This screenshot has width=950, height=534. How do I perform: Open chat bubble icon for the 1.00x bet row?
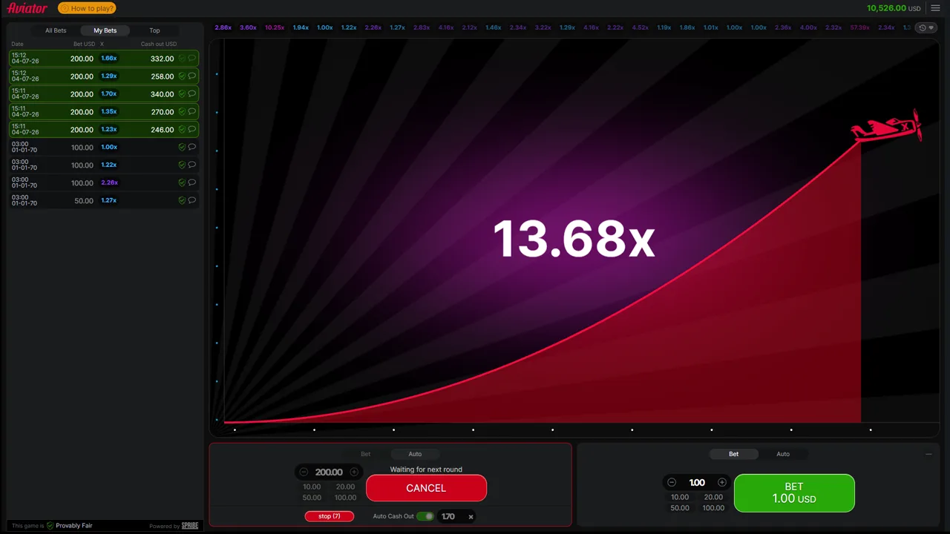coord(191,147)
